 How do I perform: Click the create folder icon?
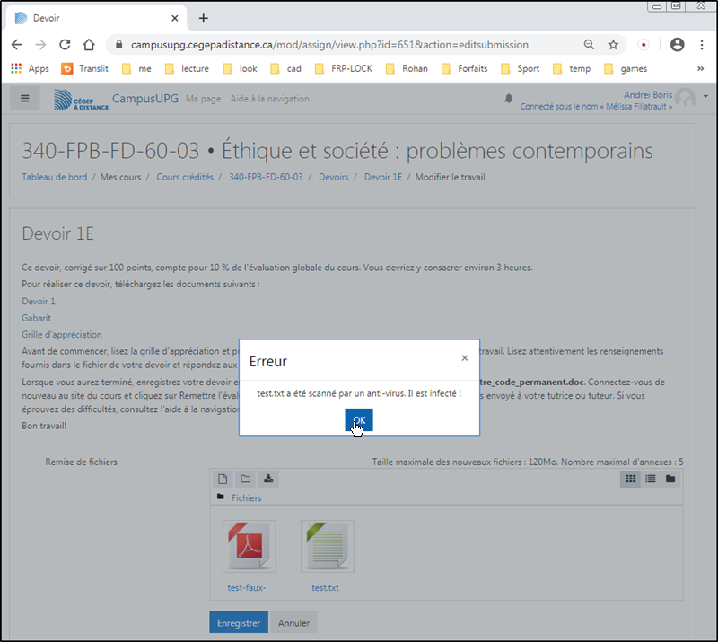[x=245, y=479]
